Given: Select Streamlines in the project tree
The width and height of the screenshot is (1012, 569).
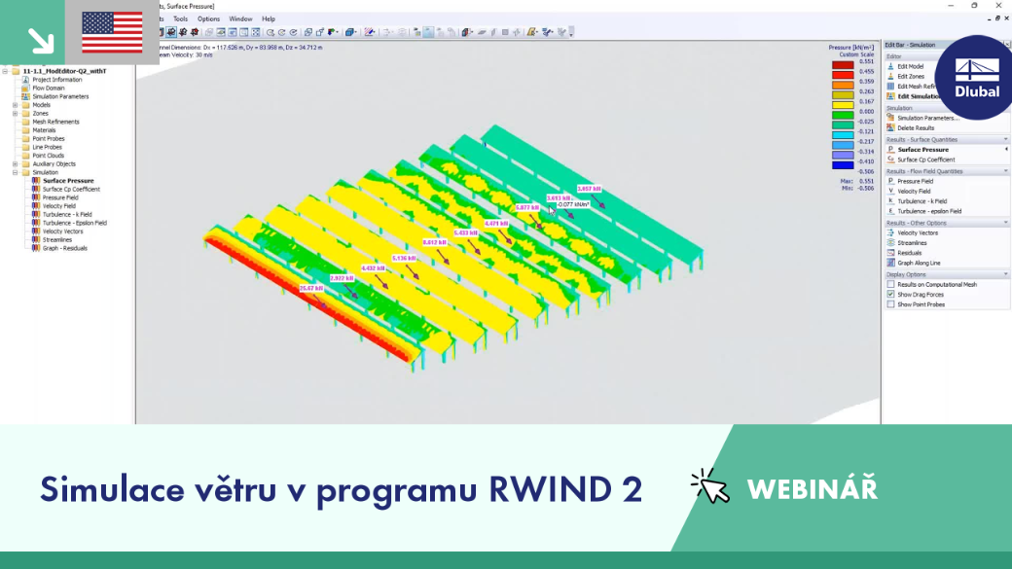Looking at the screenshot, I should [x=56, y=240].
